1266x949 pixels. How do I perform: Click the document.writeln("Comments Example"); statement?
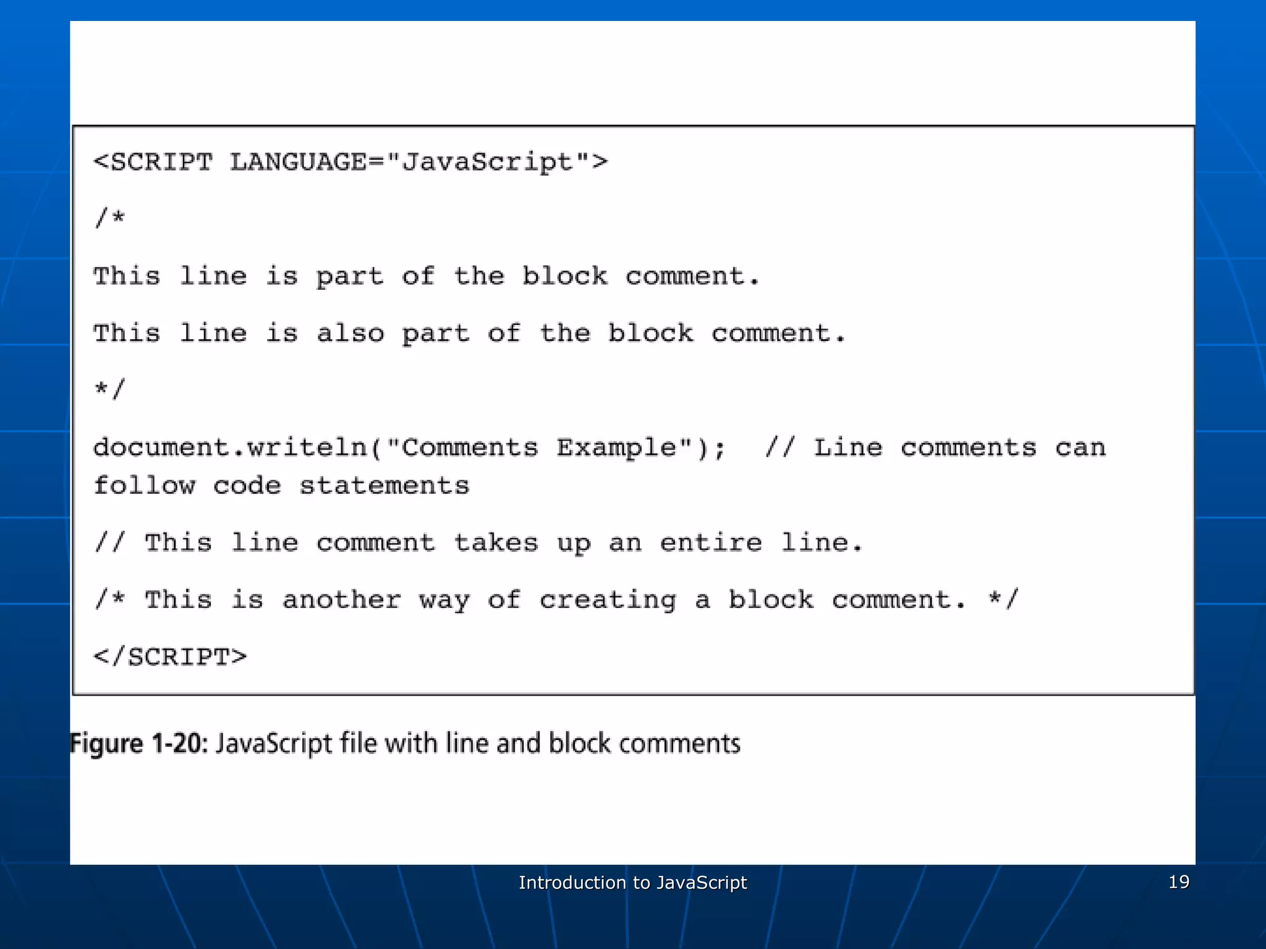click(410, 448)
